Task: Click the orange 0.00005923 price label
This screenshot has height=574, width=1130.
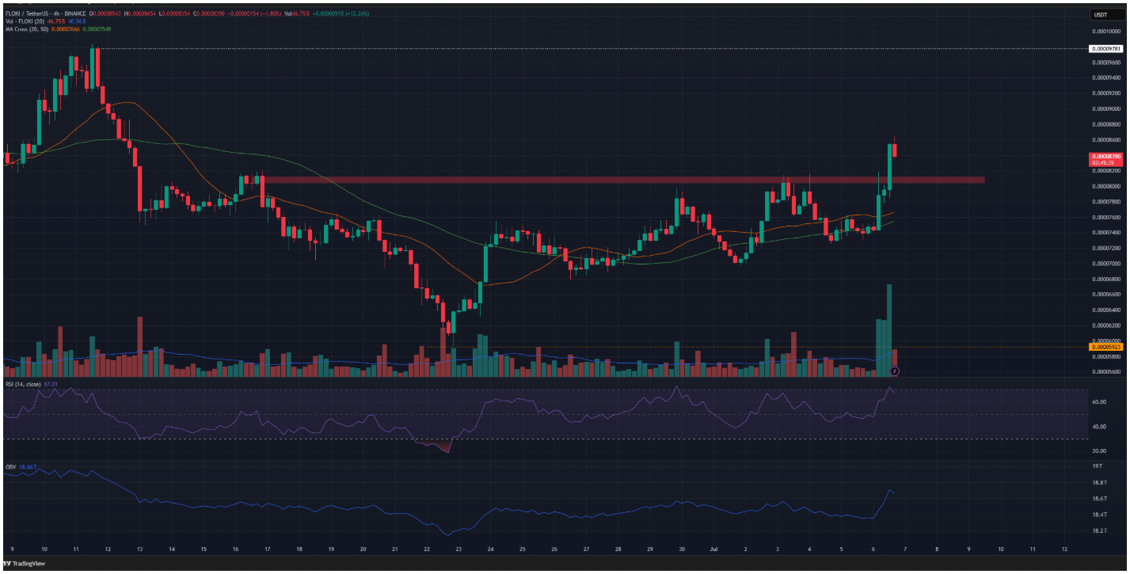Action: pos(1105,347)
